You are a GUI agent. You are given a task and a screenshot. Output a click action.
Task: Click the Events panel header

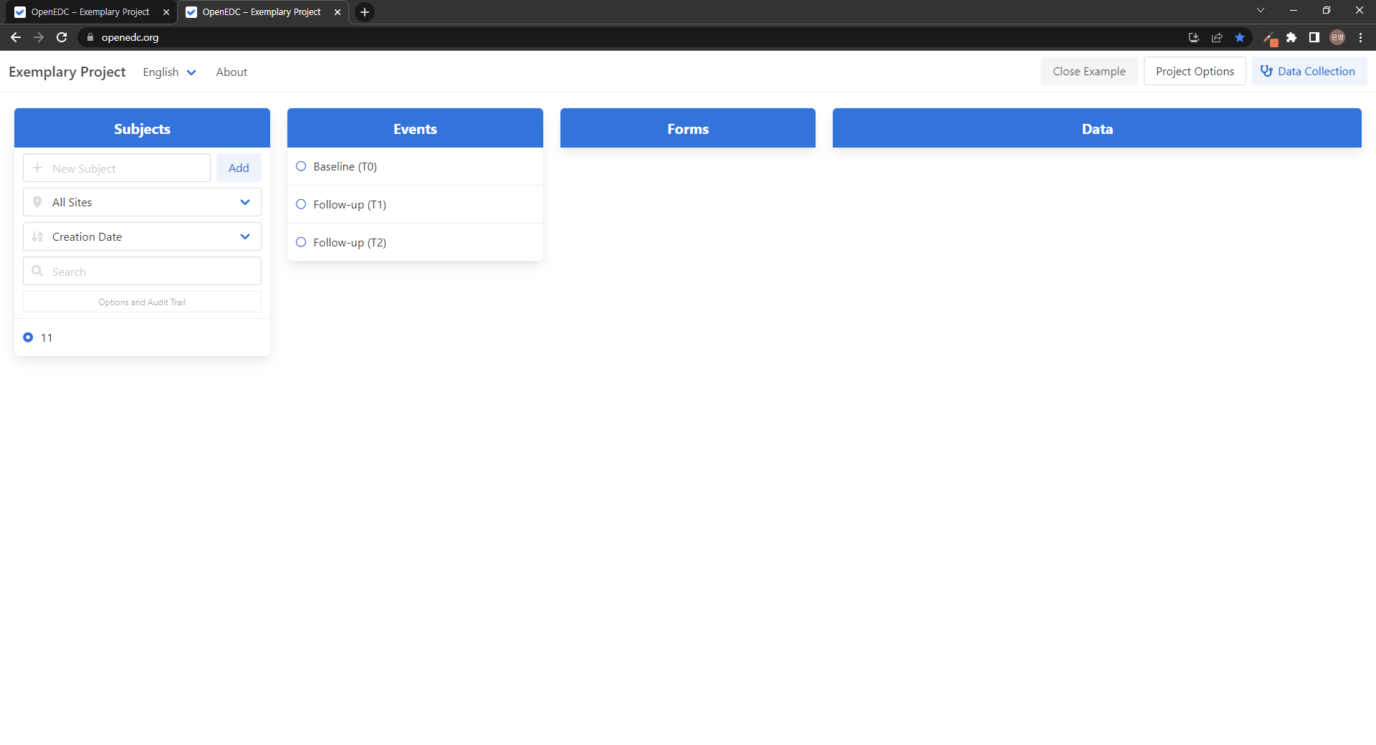(415, 128)
